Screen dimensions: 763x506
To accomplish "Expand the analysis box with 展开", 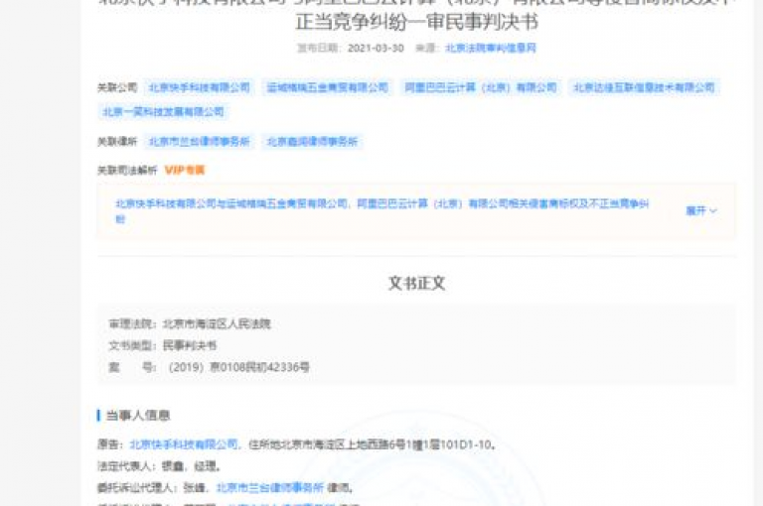I will point(701,211).
